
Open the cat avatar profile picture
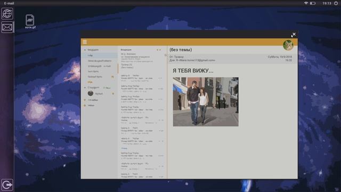pos(288,45)
